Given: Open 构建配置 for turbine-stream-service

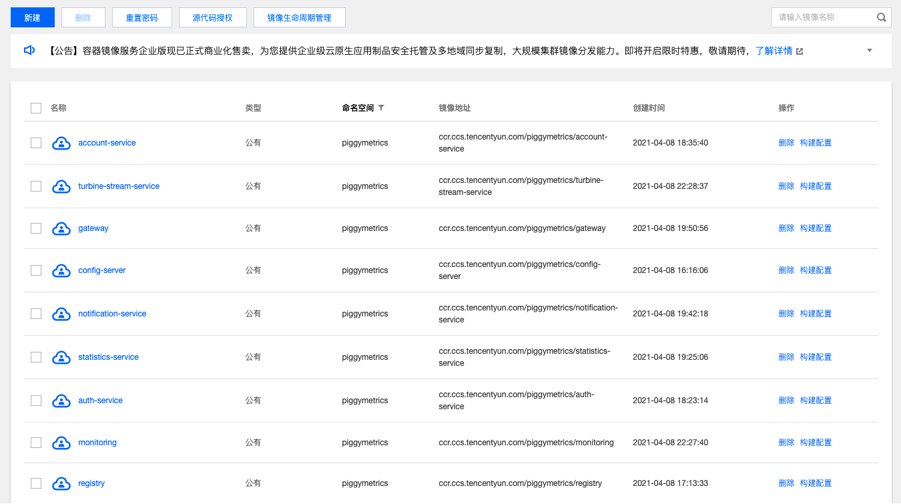Looking at the screenshot, I should pos(816,186).
